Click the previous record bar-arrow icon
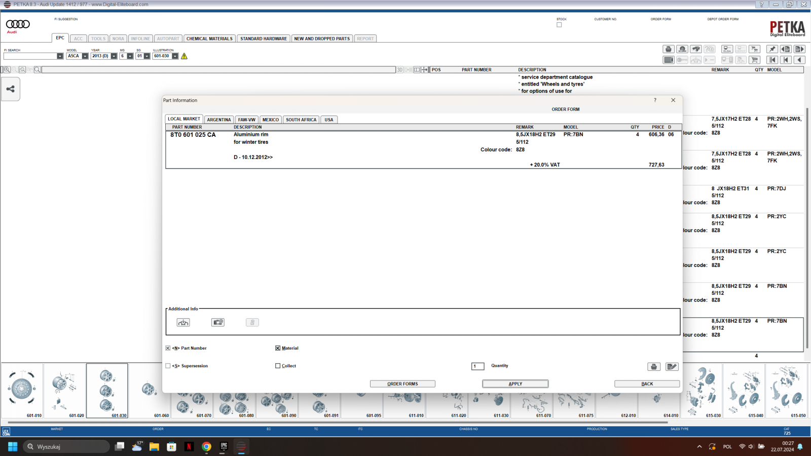The width and height of the screenshot is (811, 456). click(x=786, y=60)
